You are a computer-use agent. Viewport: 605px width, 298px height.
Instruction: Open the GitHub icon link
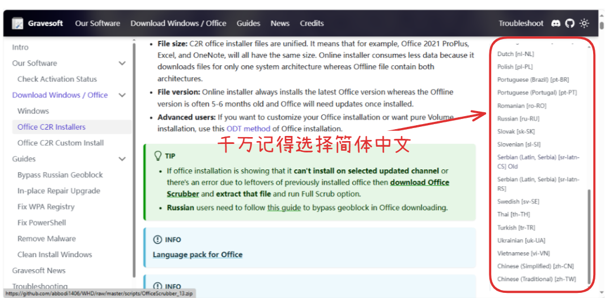[570, 23]
